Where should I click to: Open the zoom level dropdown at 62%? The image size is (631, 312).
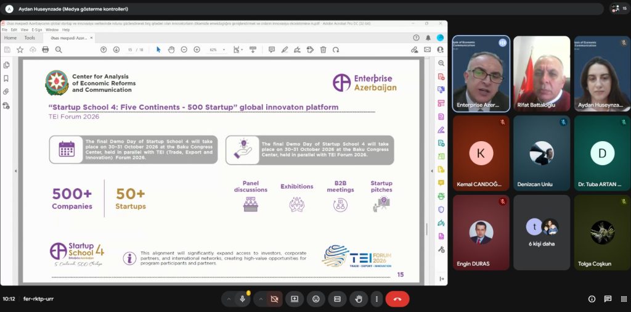point(216,49)
